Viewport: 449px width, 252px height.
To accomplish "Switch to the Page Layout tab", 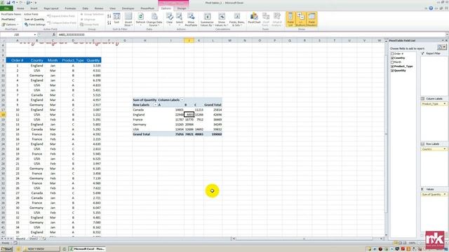I will coord(51,8).
